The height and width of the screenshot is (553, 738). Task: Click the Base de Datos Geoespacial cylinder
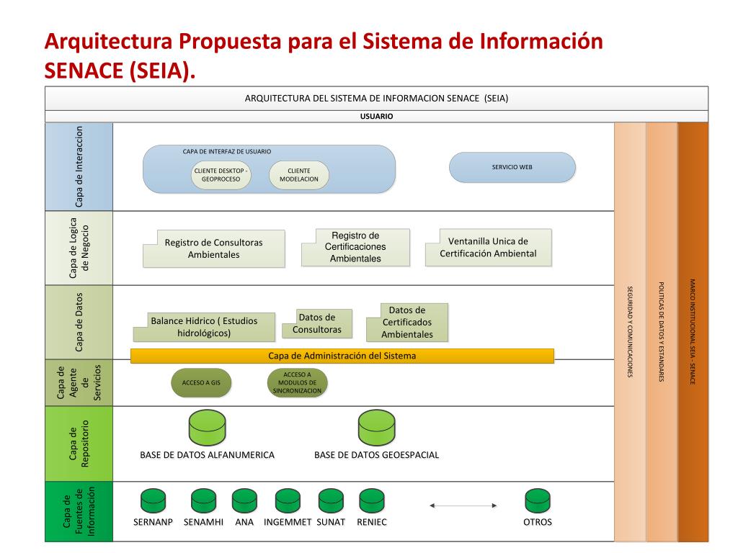[x=376, y=428]
